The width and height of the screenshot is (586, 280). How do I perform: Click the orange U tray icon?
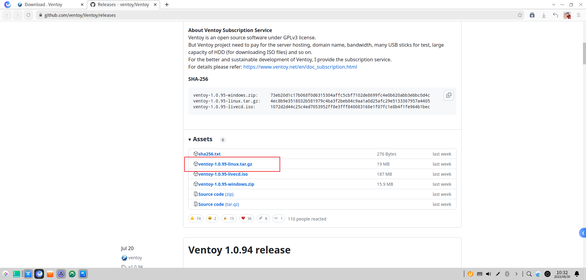click(x=471, y=274)
